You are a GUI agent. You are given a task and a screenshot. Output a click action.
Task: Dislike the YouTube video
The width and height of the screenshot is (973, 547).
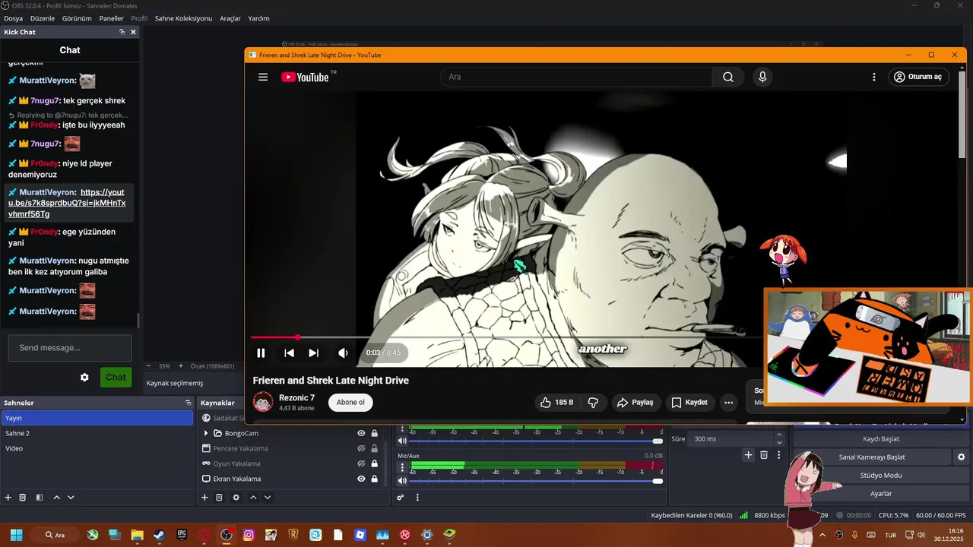[x=594, y=403]
